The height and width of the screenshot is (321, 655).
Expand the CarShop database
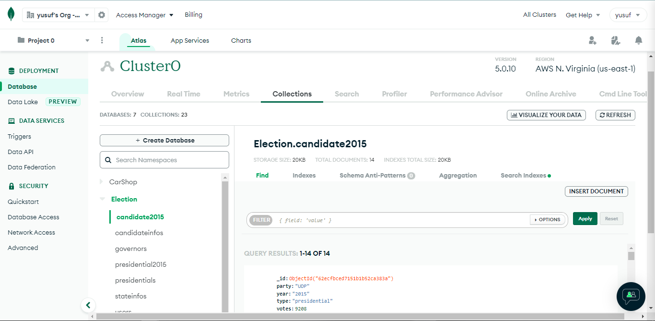pyautogui.click(x=101, y=182)
